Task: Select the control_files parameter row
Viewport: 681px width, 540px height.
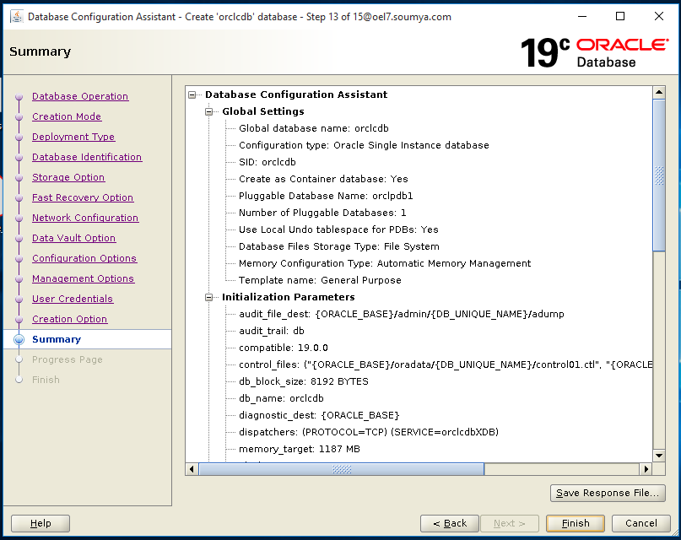Action: [446, 365]
